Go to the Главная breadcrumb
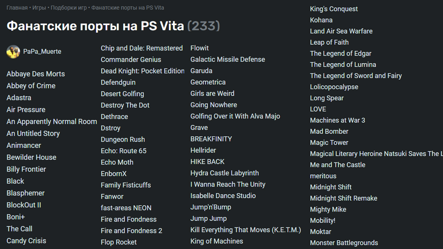This screenshot has width=443, height=249. (17, 8)
